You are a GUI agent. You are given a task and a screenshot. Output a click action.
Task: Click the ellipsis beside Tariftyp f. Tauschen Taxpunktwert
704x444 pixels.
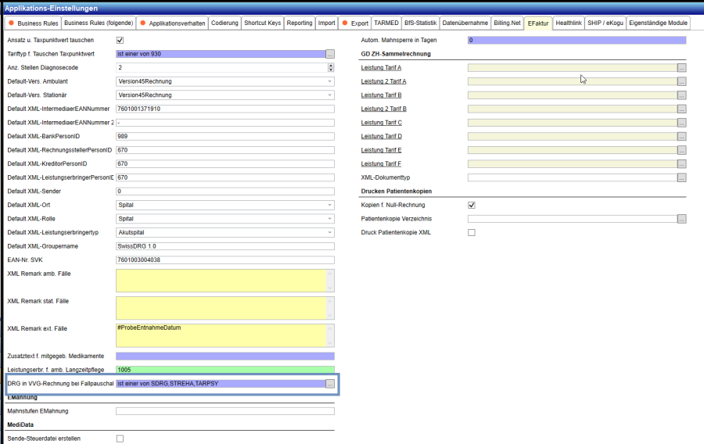click(x=330, y=54)
